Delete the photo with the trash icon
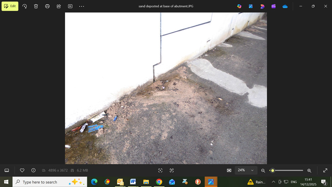The width and height of the screenshot is (332, 187). click(x=36, y=6)
